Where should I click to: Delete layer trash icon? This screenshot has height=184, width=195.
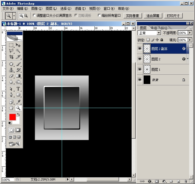(186, 181)
